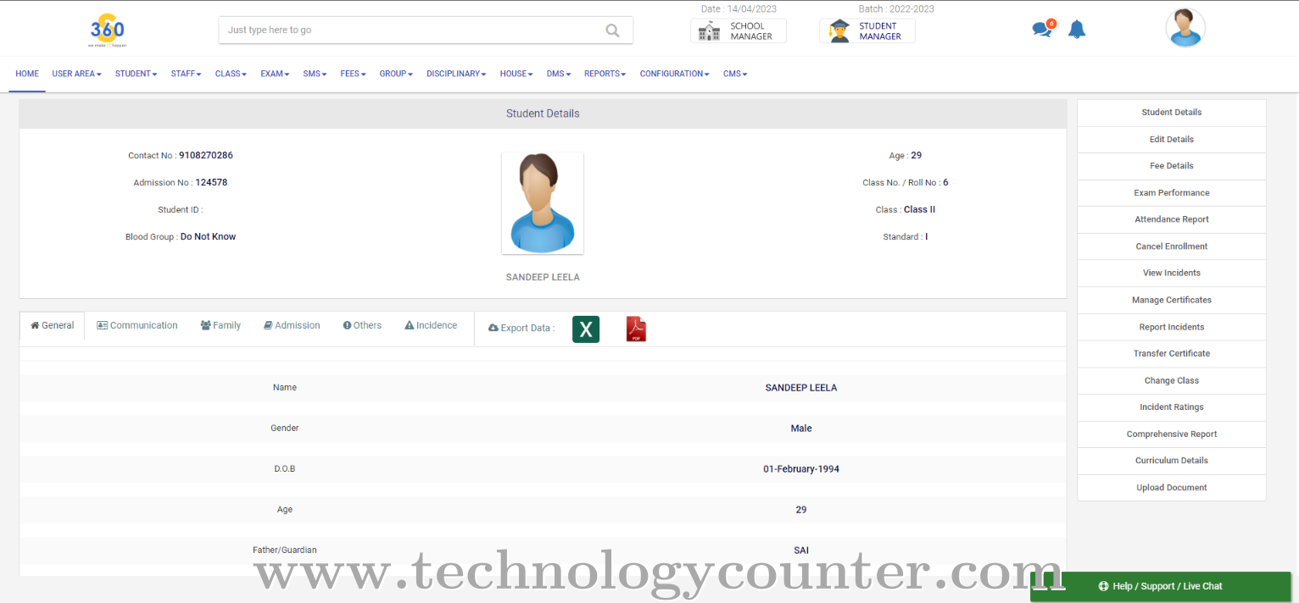Open Help / Support / Live Chat

[1160, 586]
